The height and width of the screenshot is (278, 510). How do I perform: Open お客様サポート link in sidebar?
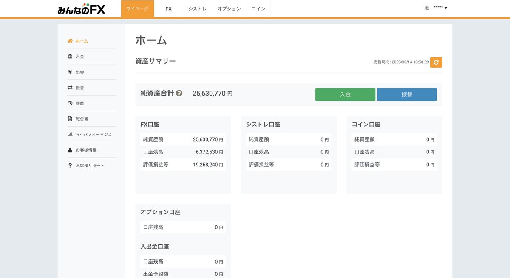pos(90,166)
